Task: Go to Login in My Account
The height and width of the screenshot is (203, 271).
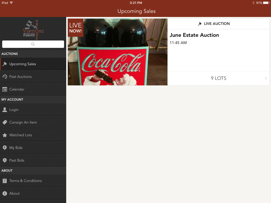Action: tap(33, 110)
